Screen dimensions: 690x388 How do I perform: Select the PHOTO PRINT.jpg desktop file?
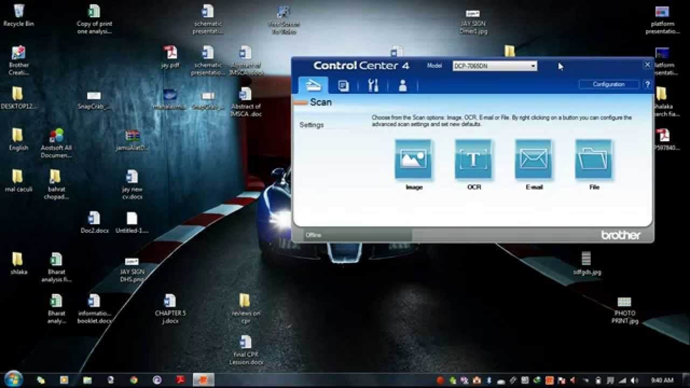pyautogui.click(x=625, y=310)
